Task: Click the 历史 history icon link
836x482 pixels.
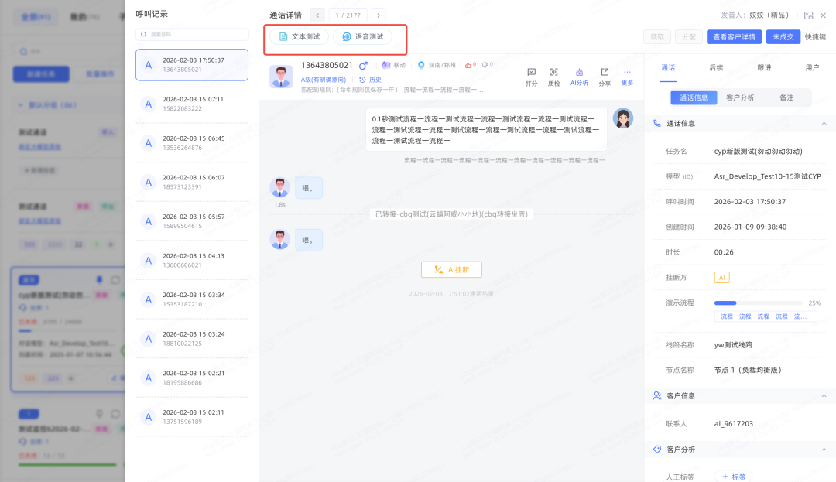Action: pos(370,80)
